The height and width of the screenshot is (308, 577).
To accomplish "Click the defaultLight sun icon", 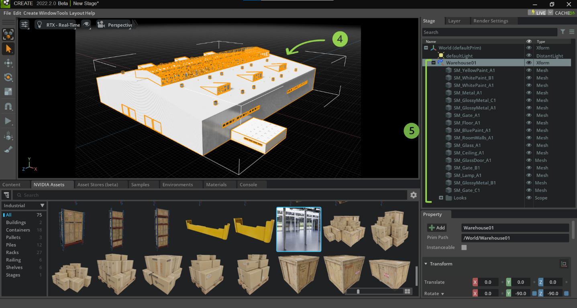I will tap(441, 56).
